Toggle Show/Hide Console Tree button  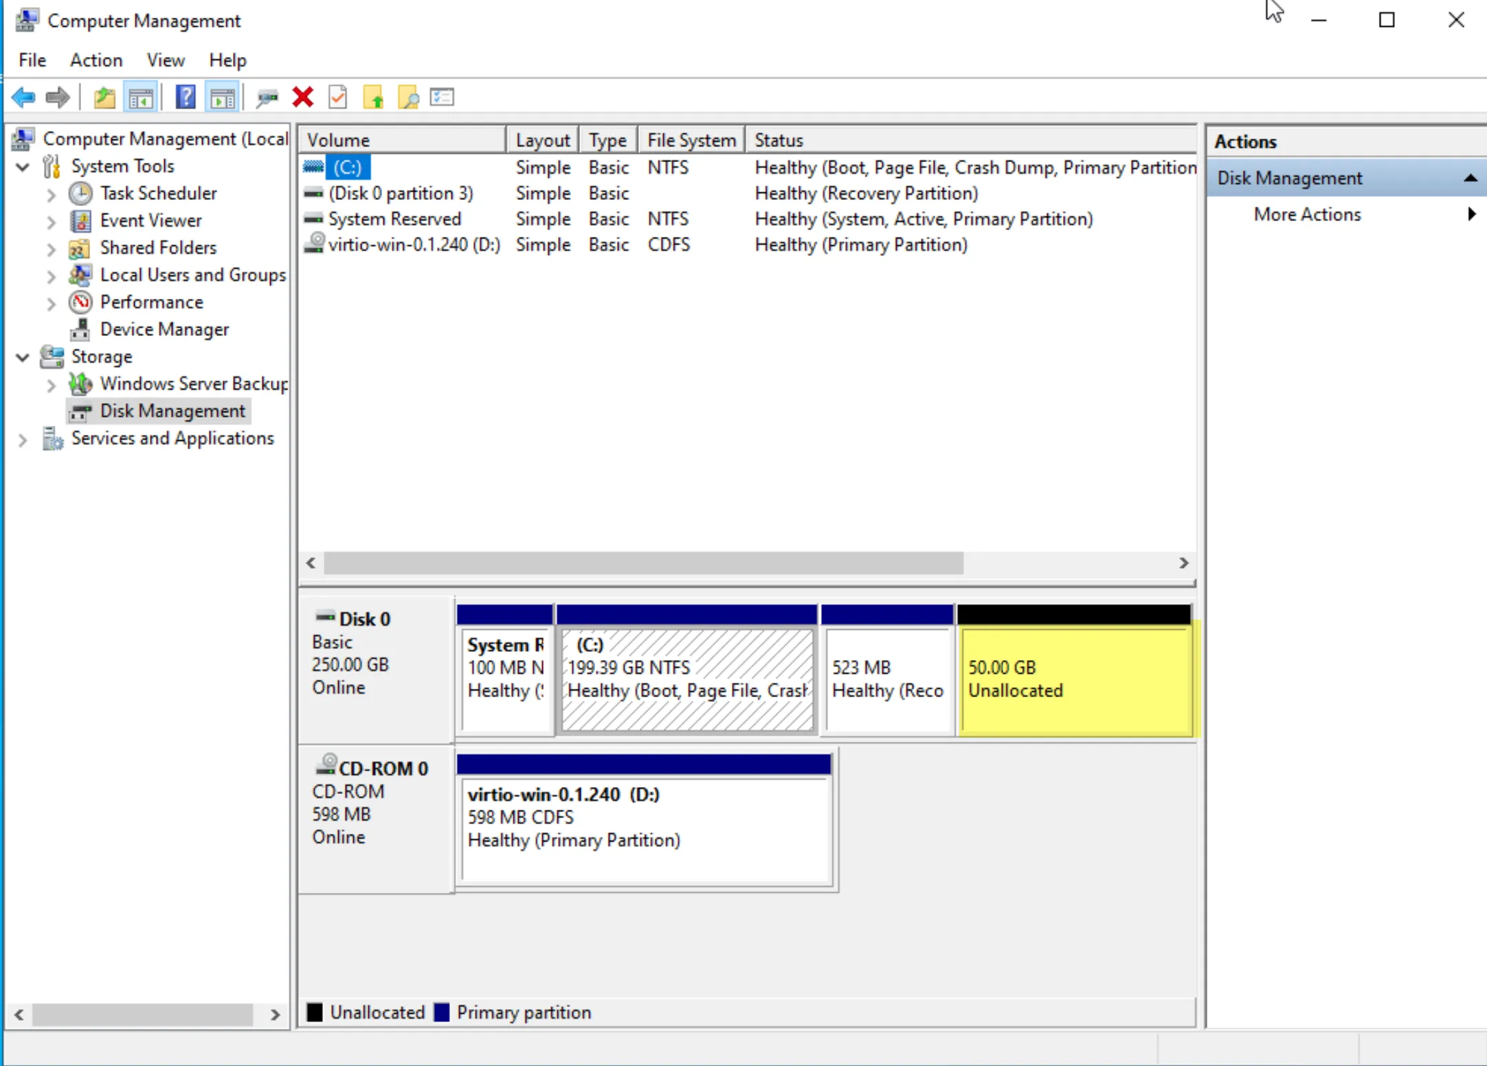click(x=141, y=98)
